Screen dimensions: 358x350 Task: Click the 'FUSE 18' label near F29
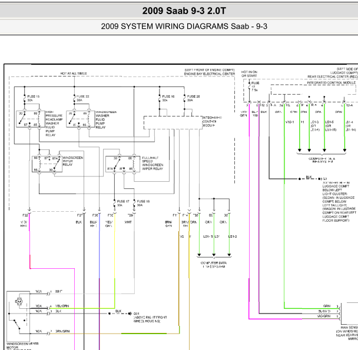143,201
